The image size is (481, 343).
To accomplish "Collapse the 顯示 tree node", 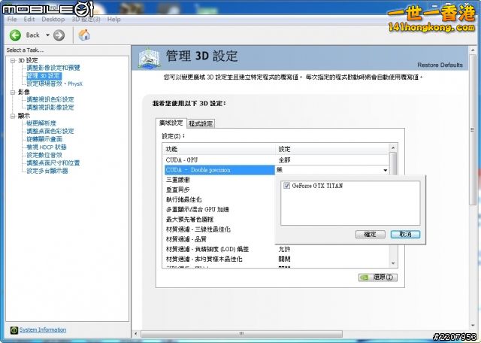I will [12, 116].
